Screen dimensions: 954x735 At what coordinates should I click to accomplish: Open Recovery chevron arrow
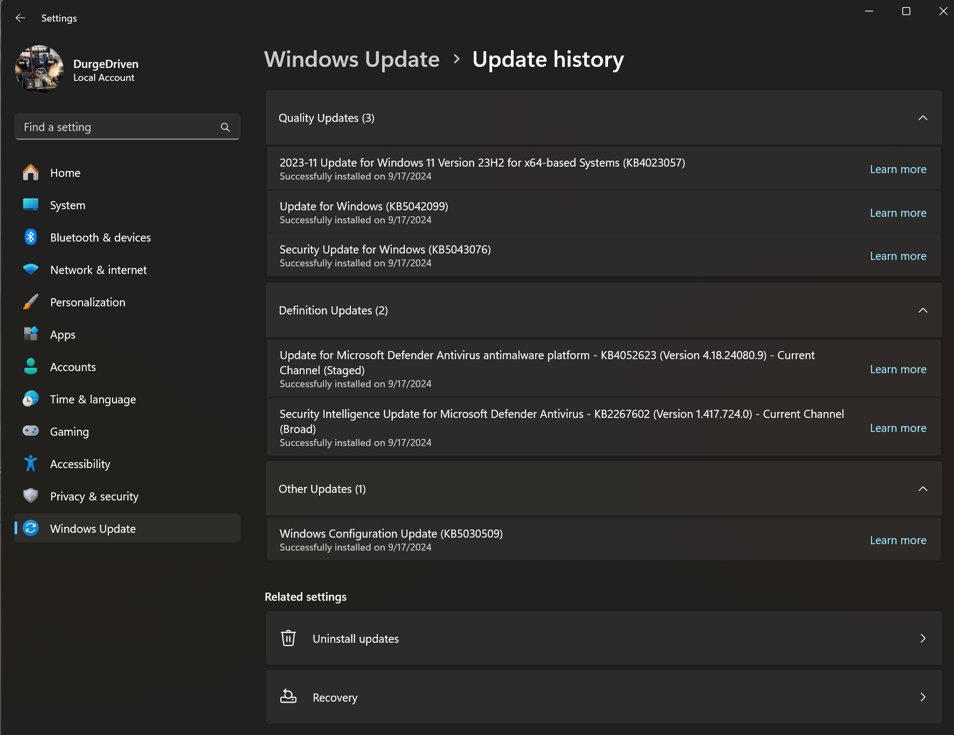point(923,697)
